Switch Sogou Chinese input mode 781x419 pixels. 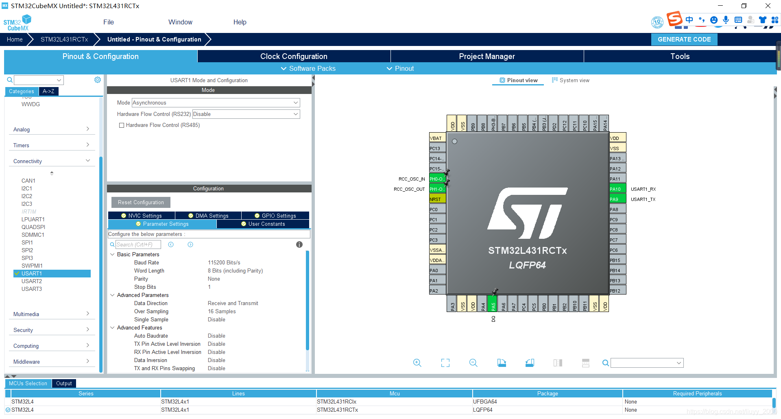pyautogui.click(x=689, y=20)
